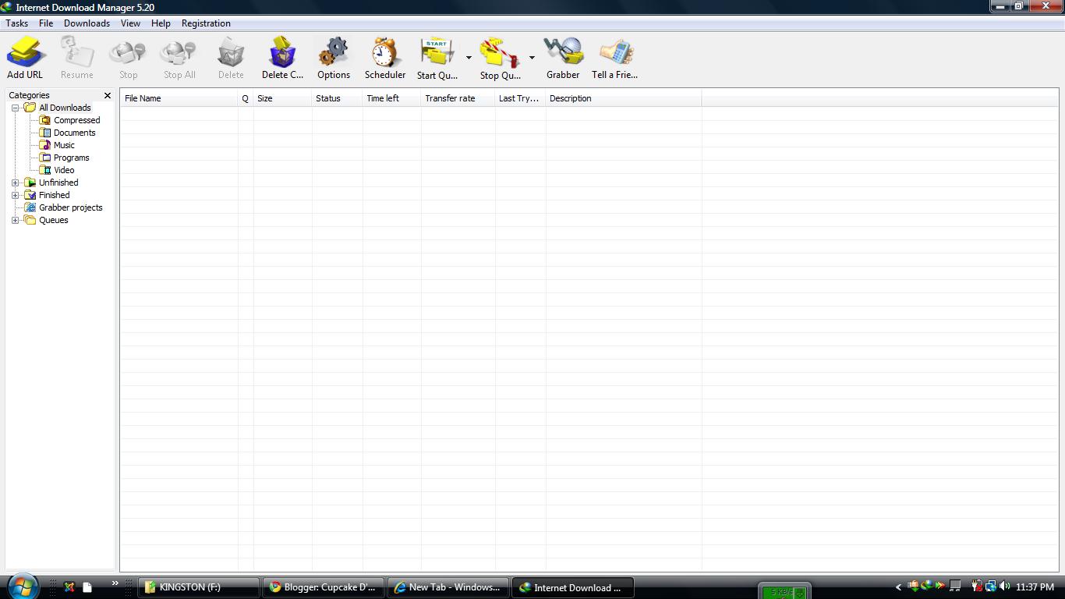Select the Grabber projects item
The height and width of the screenshot is (599, 1065).
(x=70, y=207)
